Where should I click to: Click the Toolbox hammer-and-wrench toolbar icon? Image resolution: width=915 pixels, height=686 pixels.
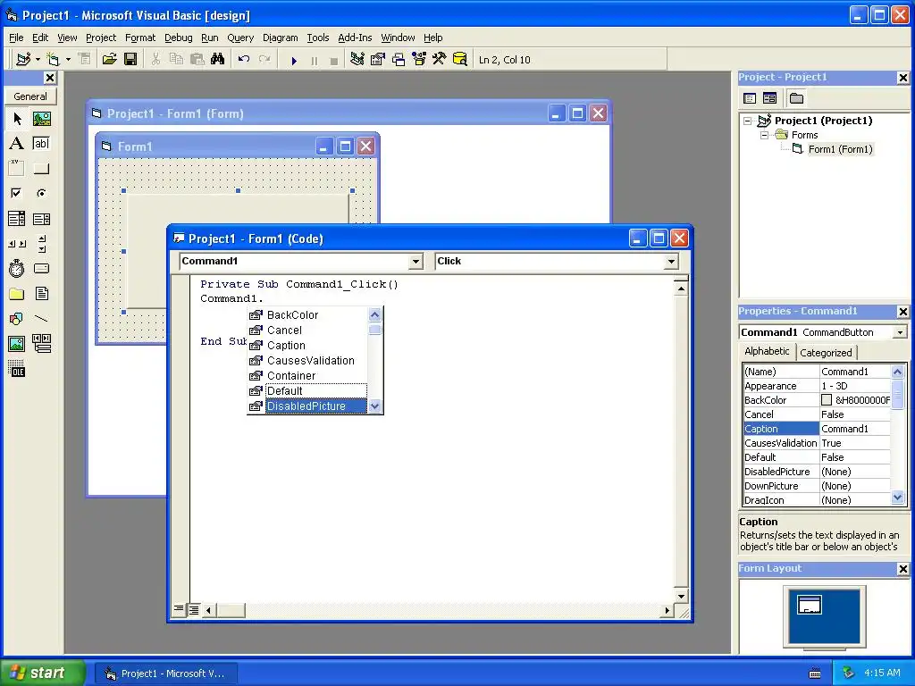[x=440, y=60]
